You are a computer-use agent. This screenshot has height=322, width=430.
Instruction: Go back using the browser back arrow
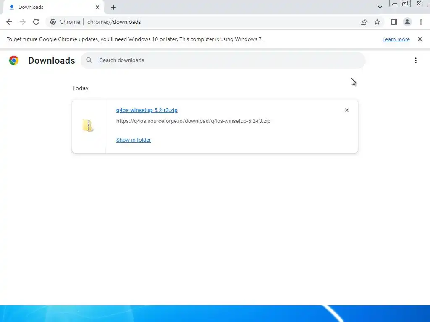click(9, 22)
